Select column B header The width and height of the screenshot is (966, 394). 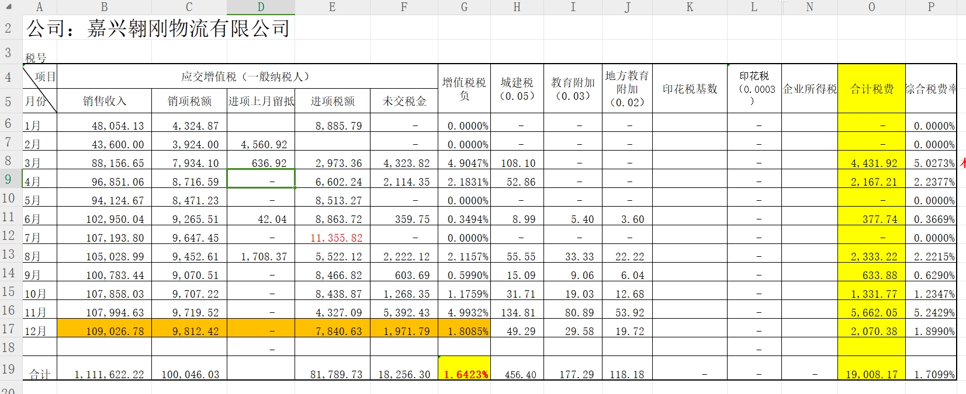(105, 7)
